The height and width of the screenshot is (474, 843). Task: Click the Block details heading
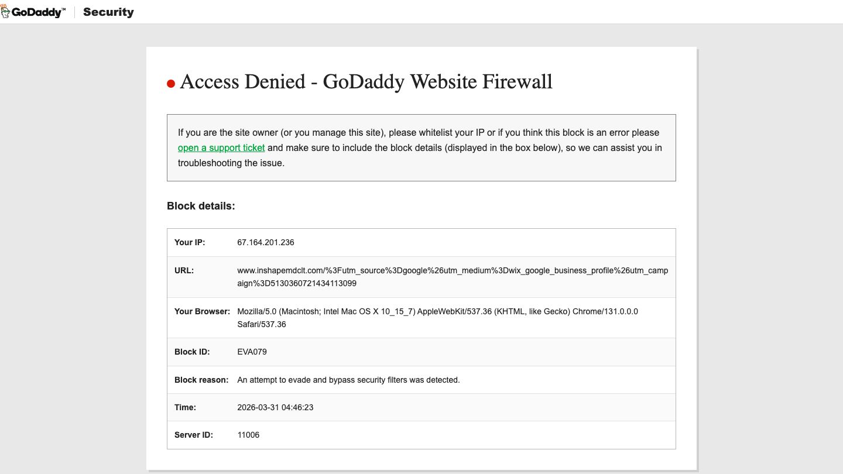[x=201, y=206]
